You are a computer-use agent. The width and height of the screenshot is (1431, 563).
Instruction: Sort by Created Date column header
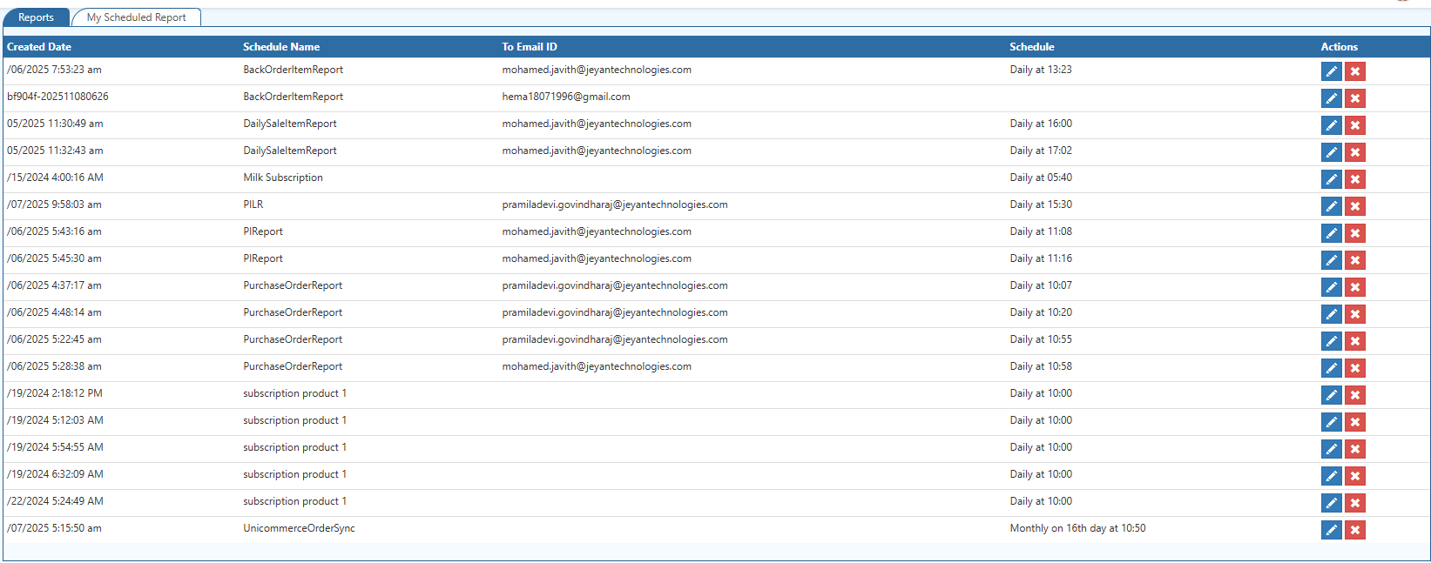click(39, 47)
